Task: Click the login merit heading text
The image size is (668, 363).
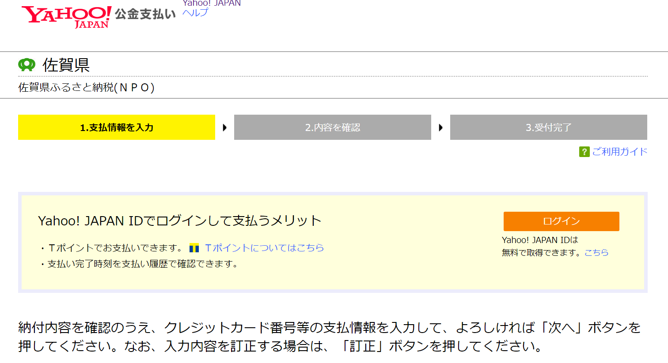Action: 179,221
